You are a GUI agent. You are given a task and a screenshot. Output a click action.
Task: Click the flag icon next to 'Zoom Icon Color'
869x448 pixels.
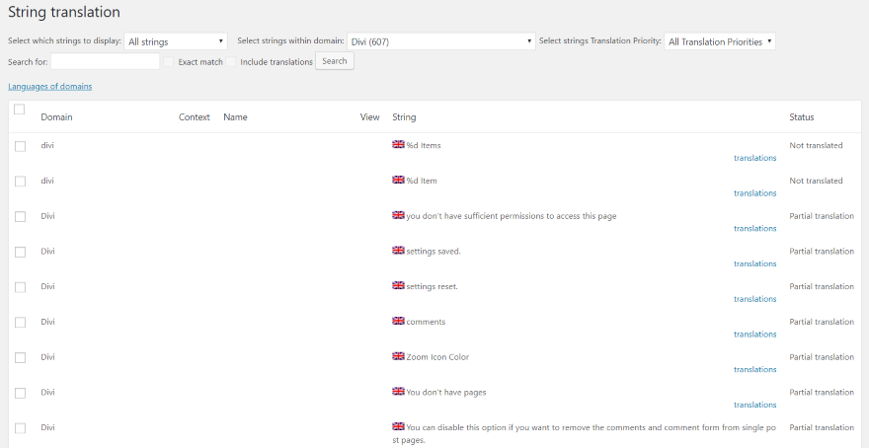(x=398, y=356)
